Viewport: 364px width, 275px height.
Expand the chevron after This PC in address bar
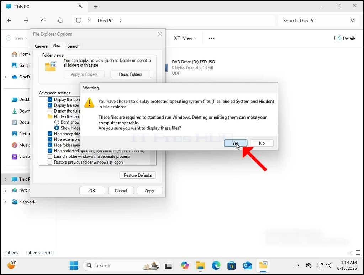[x=121, y=20]
